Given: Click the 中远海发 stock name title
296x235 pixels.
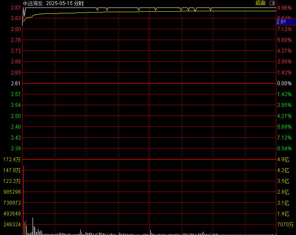Looking at the screenshot, I should (33, 3).
